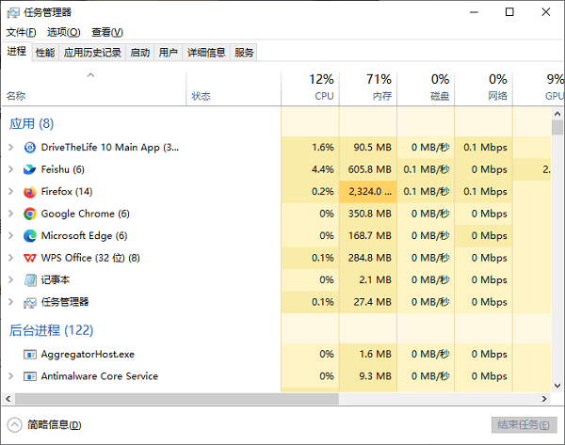This screenshot has width=565, height=445.
Task: Click the 结束任务 button
Action: (524, 425)
